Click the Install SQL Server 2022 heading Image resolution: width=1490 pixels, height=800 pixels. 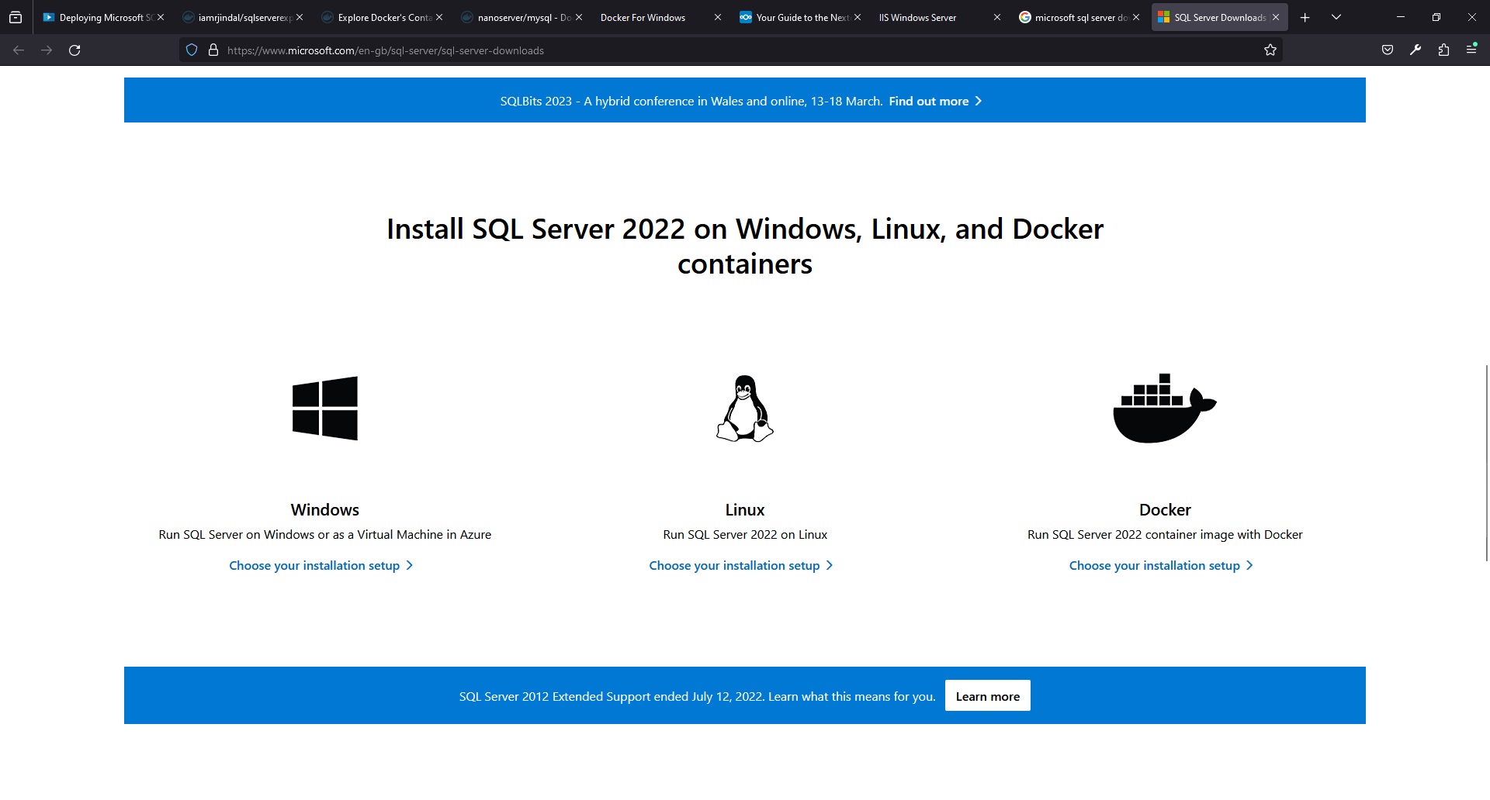[x=745, y=247]
